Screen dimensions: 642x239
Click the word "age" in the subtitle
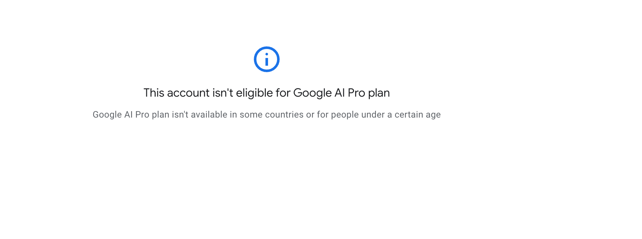click(x=433, y=115)
